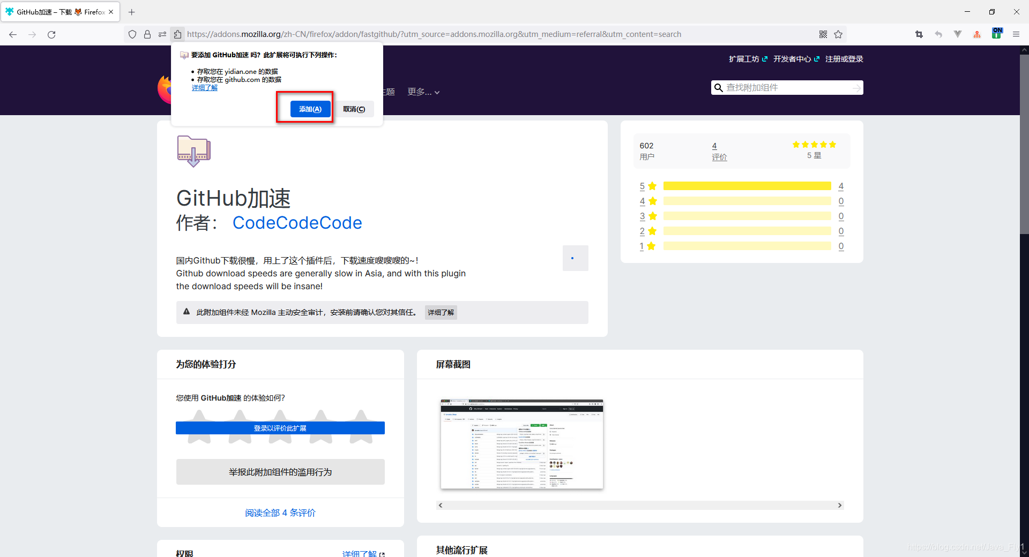The width and height of the screenshot is (1029, 557).
Task: Click 举报此附加组件的滥用行为 button
Action: tap(280, 472)
